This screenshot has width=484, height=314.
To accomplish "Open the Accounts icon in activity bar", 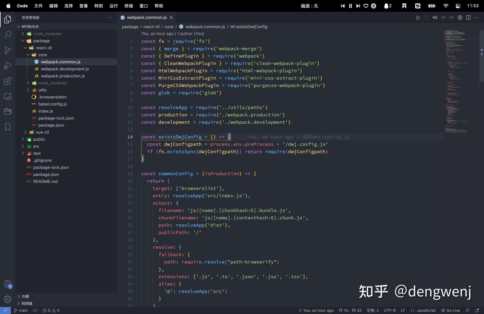I will 7,283.
